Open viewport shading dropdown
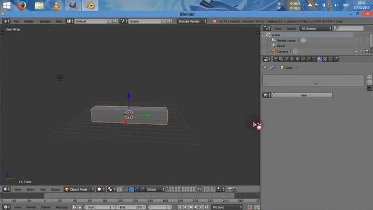Image resolution: width=373 pixels, height=210 pixels. (x=101, y=189)
